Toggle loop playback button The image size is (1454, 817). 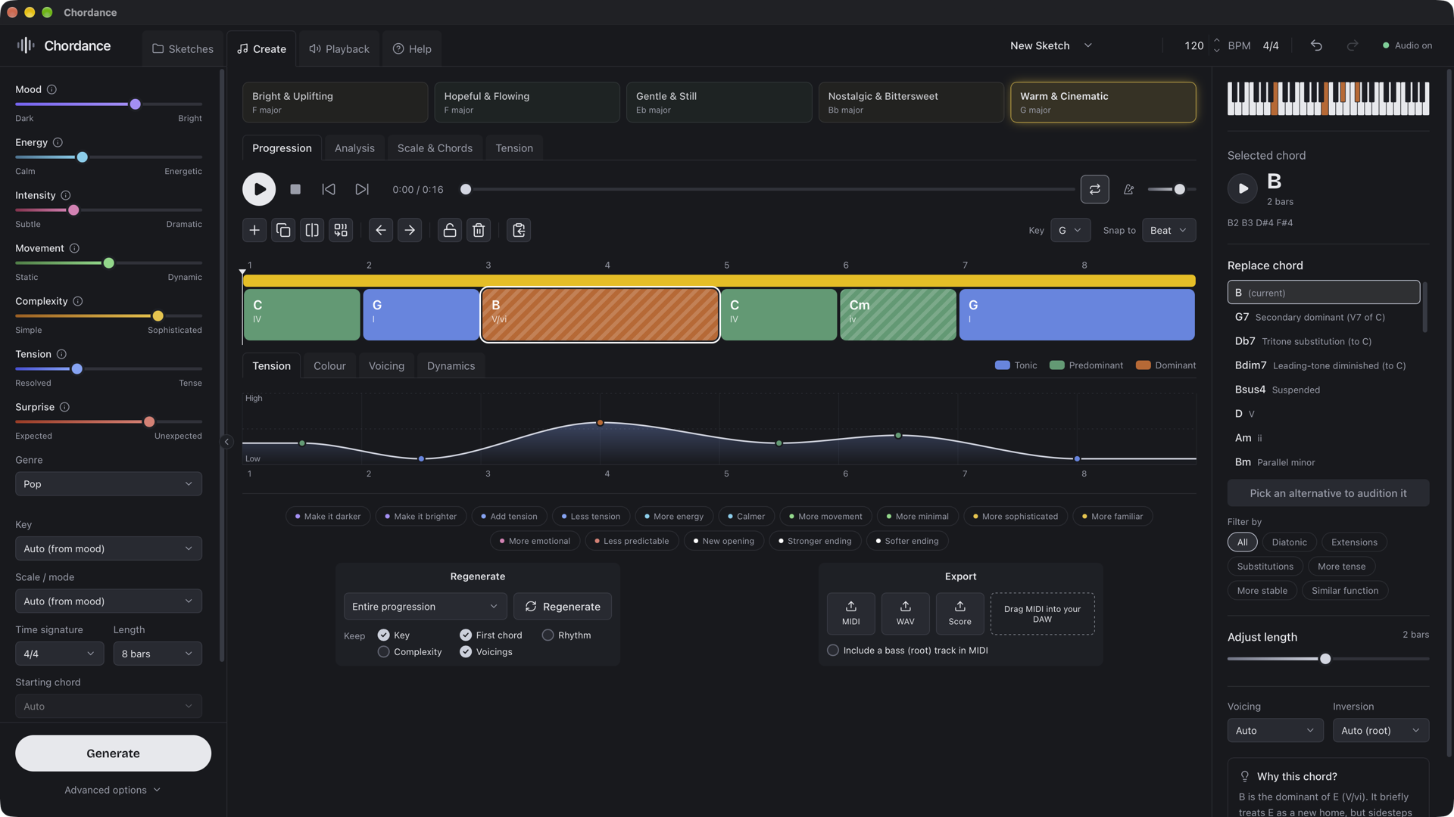[1094, 189]
